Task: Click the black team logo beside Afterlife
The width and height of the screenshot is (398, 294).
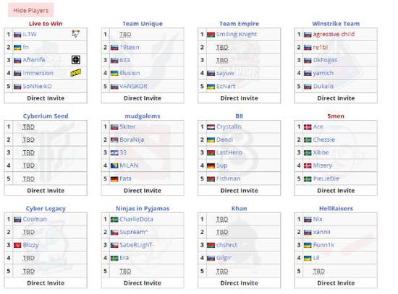Action: (76, 60)
